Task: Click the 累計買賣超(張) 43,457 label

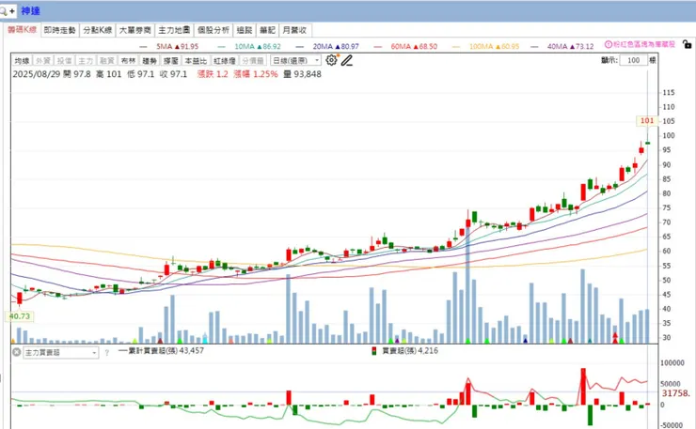Action: [166, 350]
